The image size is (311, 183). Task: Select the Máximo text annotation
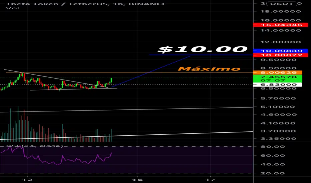(x=209, y=69)
